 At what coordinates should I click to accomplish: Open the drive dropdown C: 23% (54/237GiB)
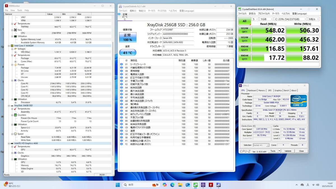[290, 19]
